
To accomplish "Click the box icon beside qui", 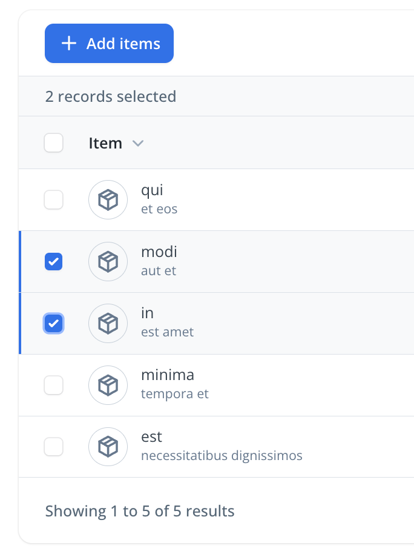I will coord(108,199).
